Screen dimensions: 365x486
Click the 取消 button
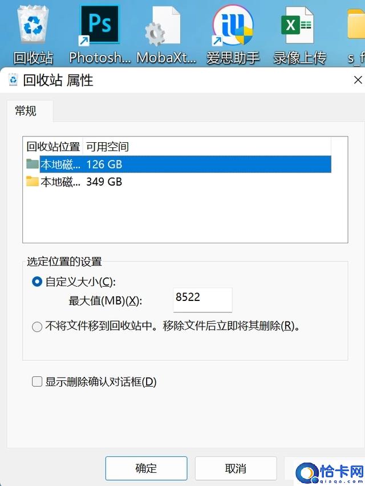[x=236, y=468]
